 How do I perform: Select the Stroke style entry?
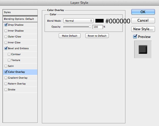(20, 90)
